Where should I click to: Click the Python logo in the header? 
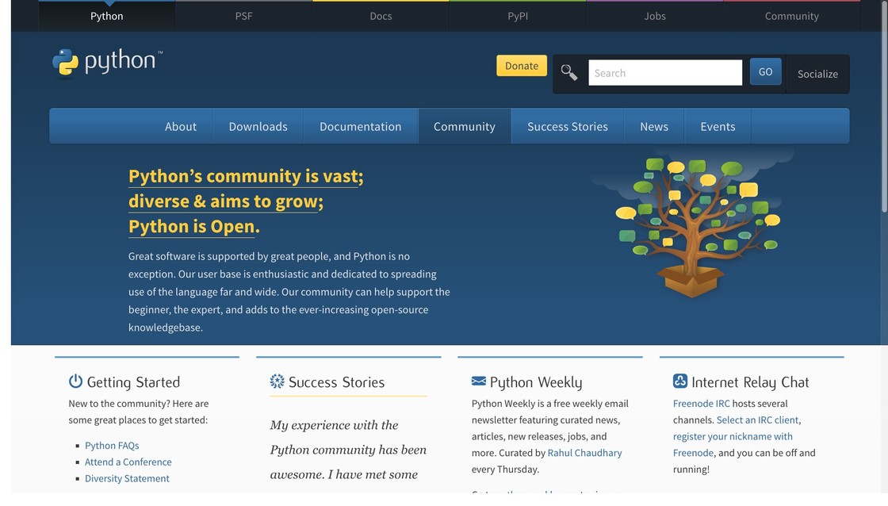coord(107,63)
